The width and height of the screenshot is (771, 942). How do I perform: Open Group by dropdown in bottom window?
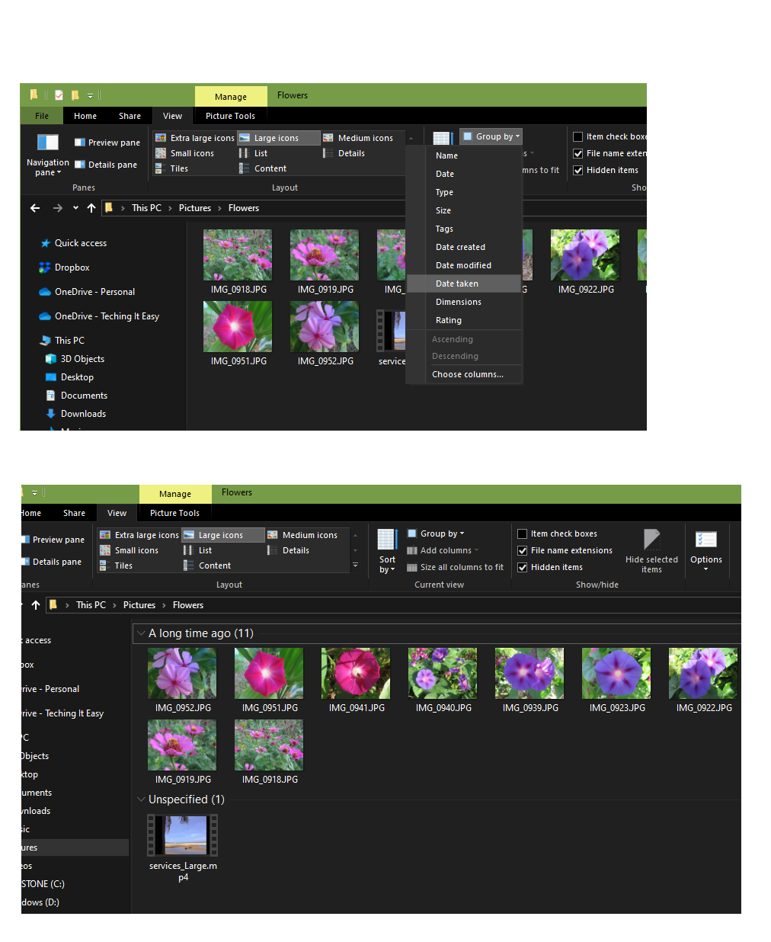pyautogui.click(x=437, y=533)
